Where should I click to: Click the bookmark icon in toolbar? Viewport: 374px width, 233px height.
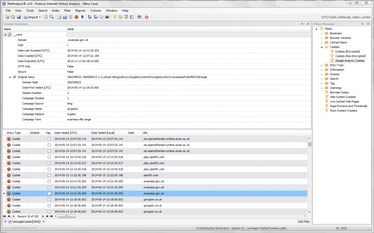(82, 17)
